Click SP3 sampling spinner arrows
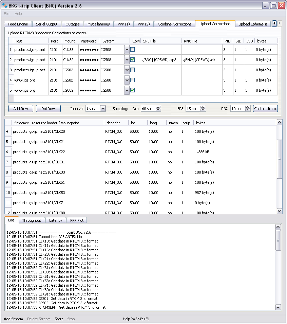 [203, 109]
